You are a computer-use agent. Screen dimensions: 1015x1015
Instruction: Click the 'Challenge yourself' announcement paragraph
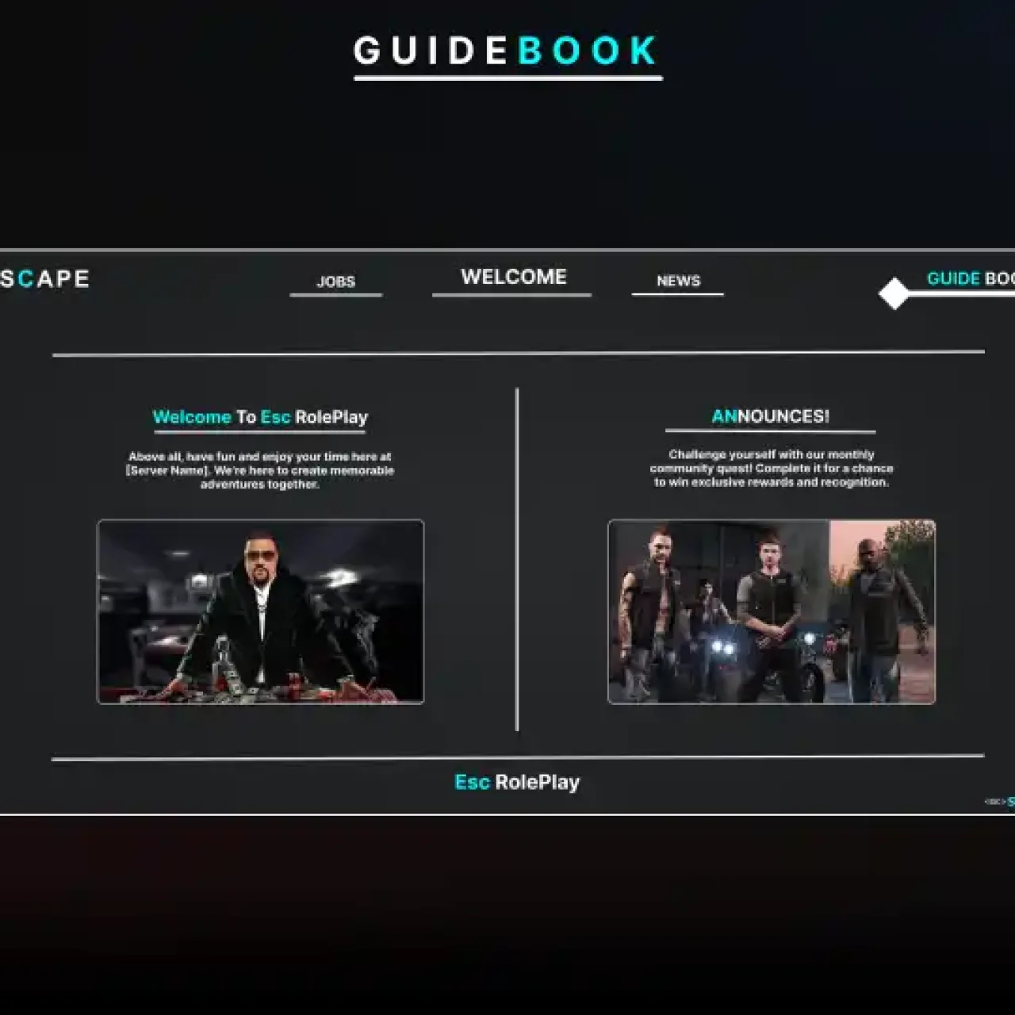pyautogui.click(x=772, y=468)
